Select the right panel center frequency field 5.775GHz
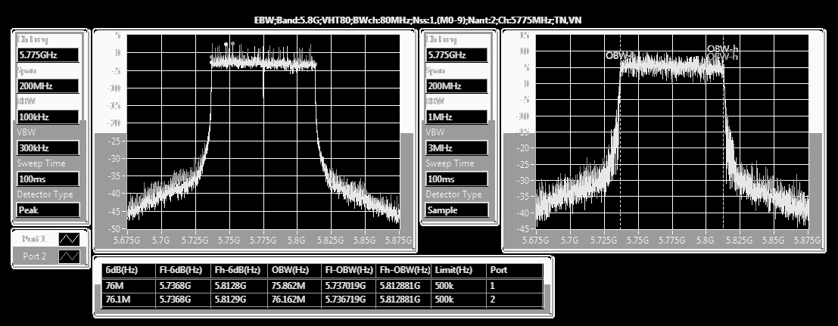This screenshot has width=838, height=326. 456,55
